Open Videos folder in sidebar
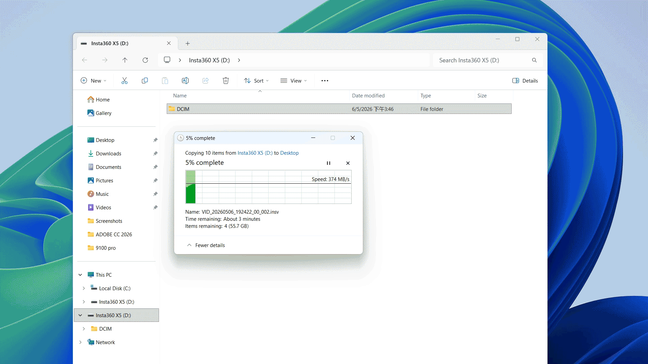The height and width of the screenshot is (364, 648). coord(99,207)
